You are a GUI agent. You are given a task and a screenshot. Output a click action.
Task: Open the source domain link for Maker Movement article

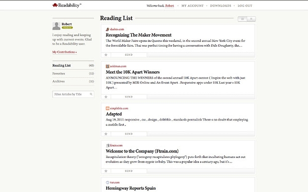pos(117,30)
